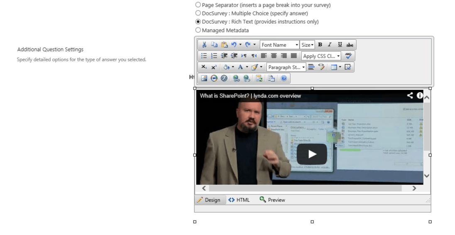This screenshot has height=235, width=455.
Task: Toggle Bold formatting
Action: [x=320, y=45]
